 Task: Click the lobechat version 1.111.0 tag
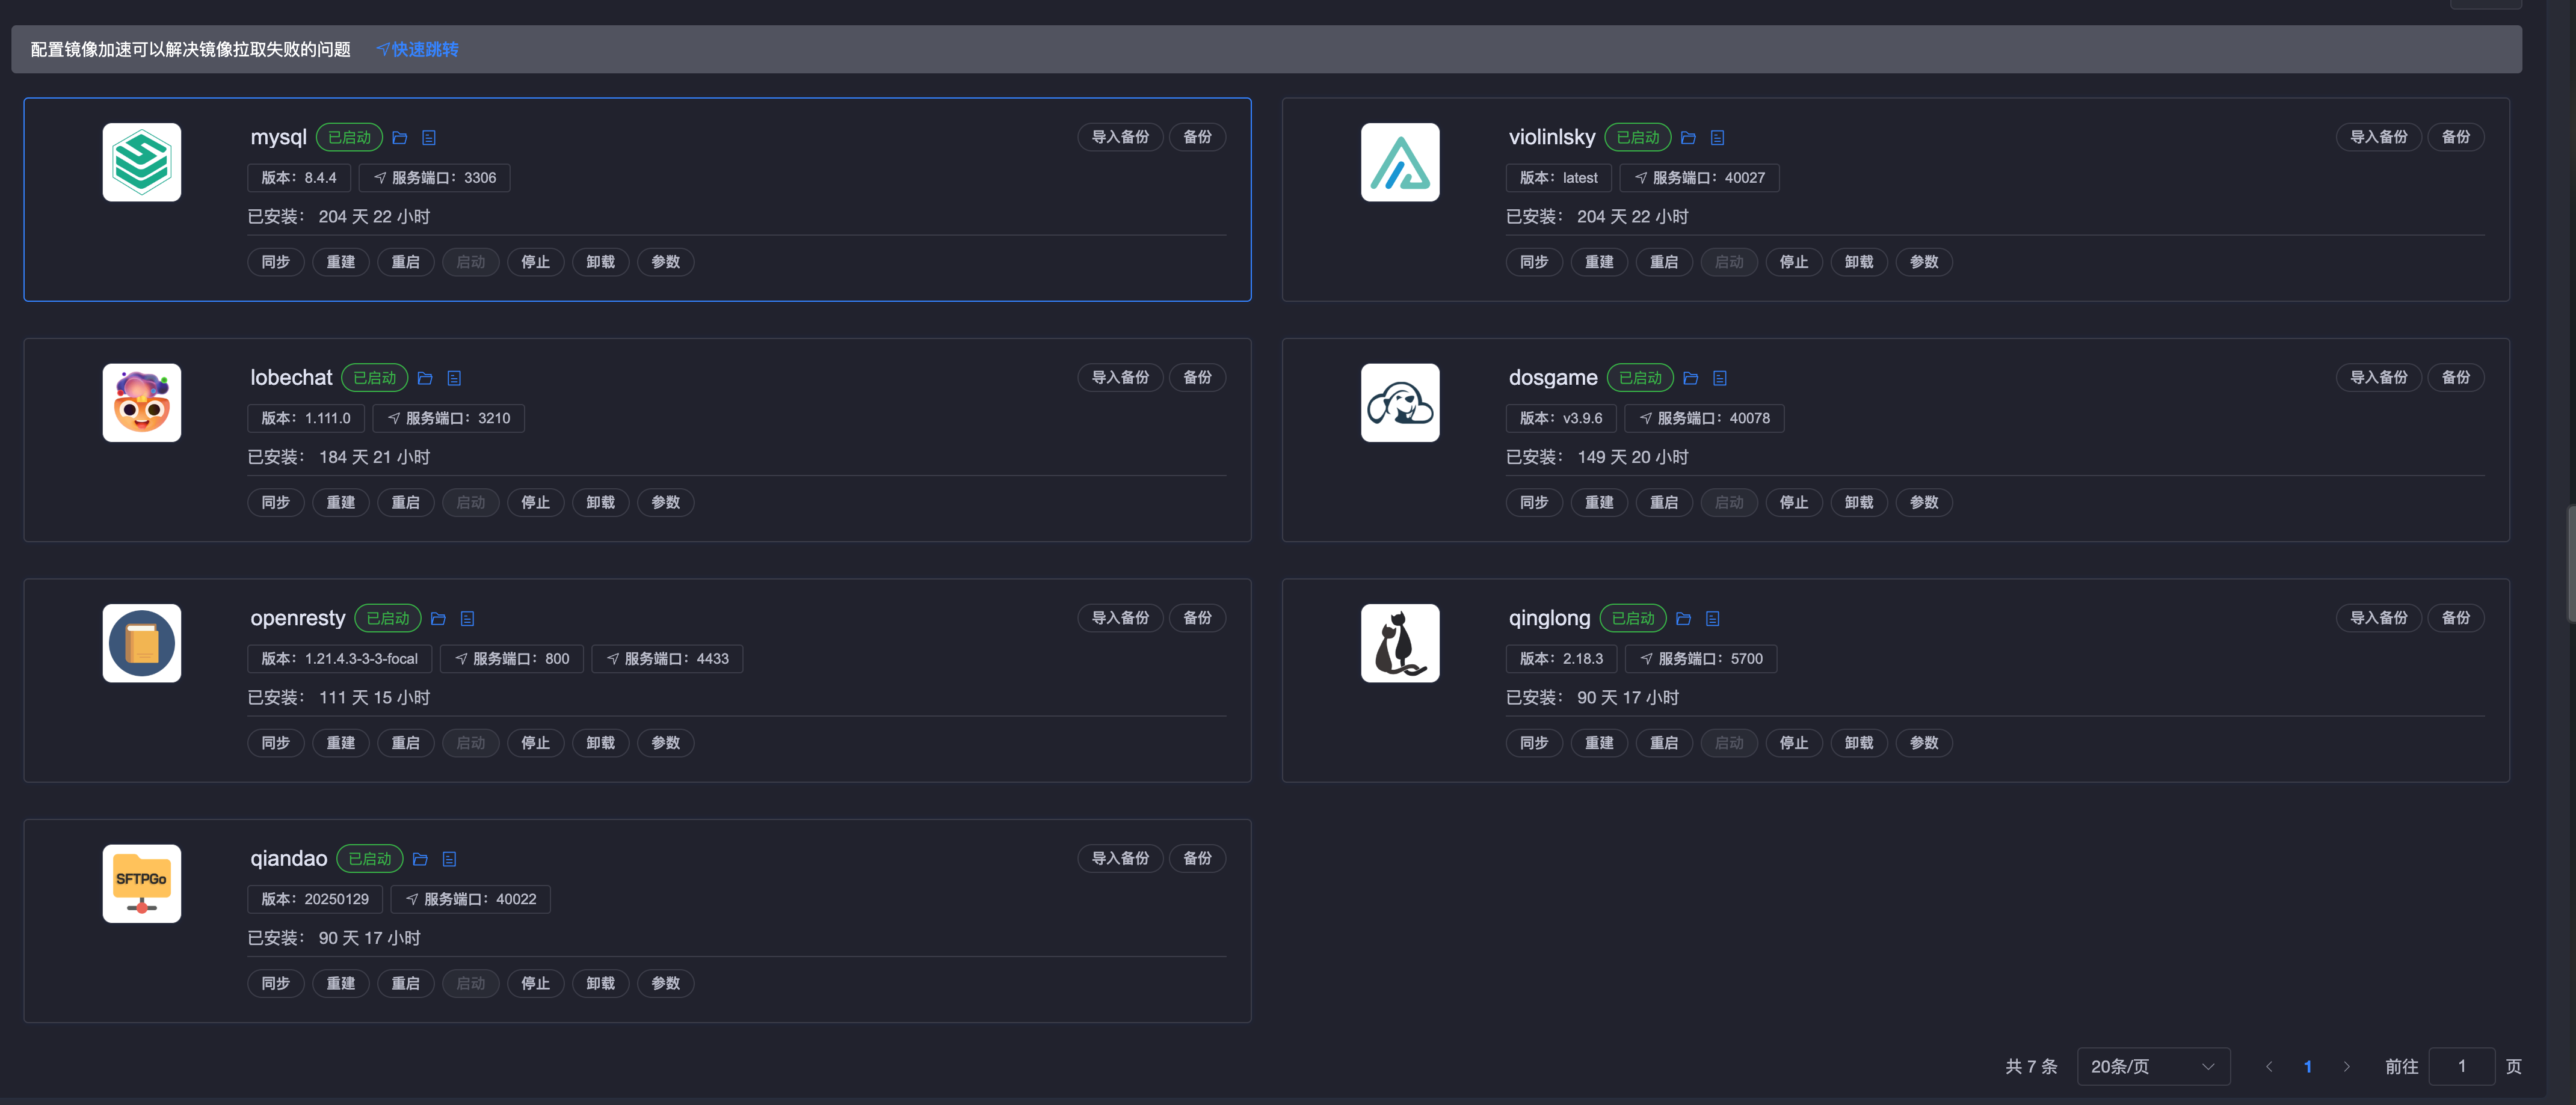(x=306, y=418)
